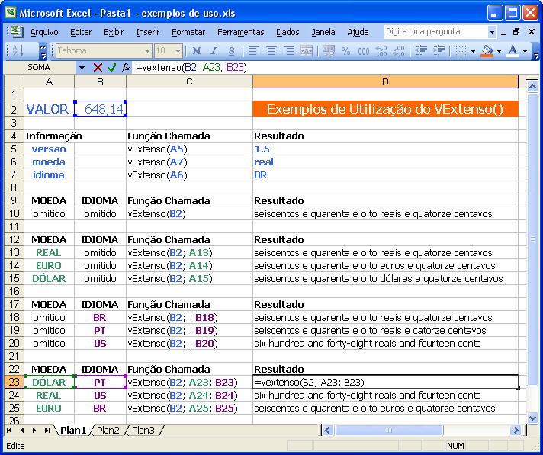Open the Borders dropdown arrow
Screen dimensions: 543x455
click(473, 51)
